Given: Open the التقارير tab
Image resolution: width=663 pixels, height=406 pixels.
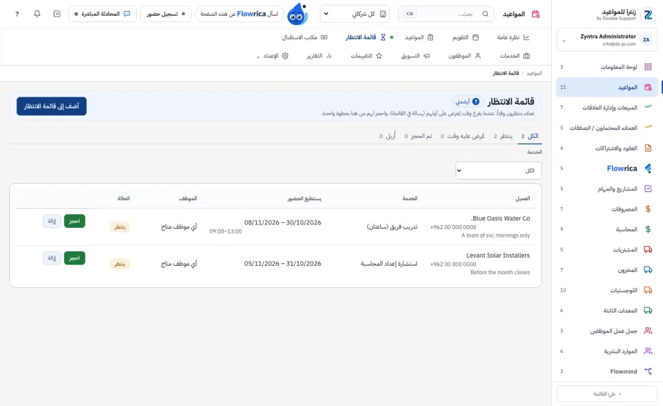Looking at the screenshot, I should (x=319, y=56).
